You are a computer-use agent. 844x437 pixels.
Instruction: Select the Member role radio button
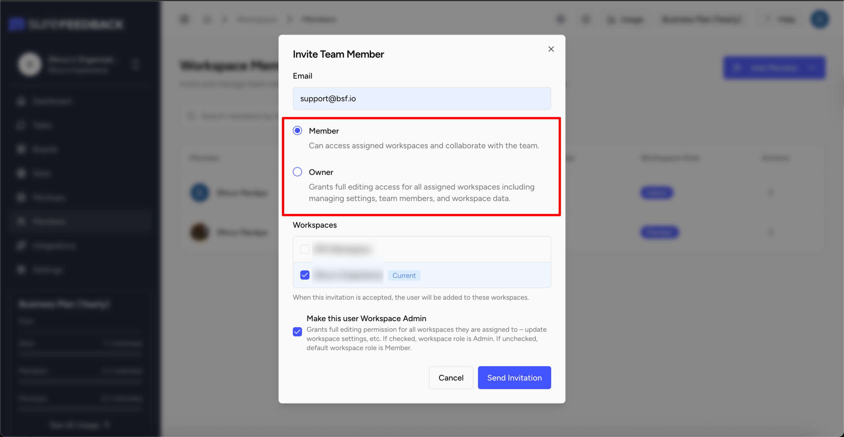pos(297,131)
